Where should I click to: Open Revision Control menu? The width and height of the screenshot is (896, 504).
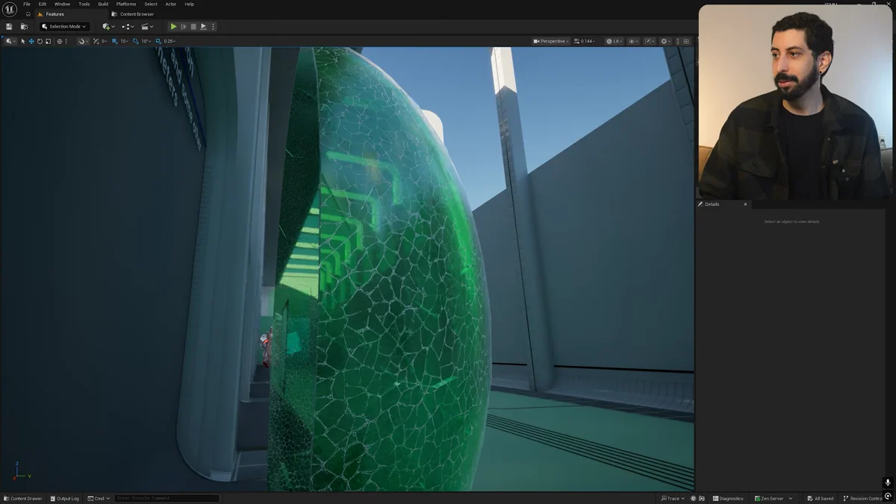click(x=863, y=498)
